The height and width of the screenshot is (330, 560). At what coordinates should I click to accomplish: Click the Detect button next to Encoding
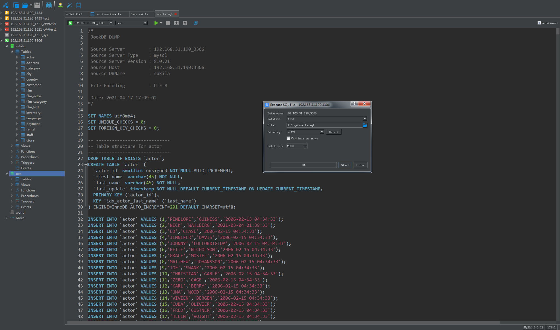click(334, 132)
